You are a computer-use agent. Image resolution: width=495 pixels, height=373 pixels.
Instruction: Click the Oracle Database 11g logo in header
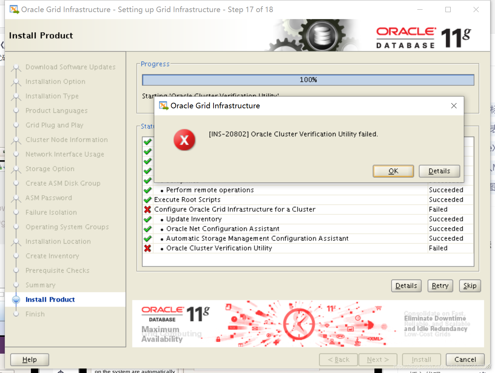coord(419,35)
